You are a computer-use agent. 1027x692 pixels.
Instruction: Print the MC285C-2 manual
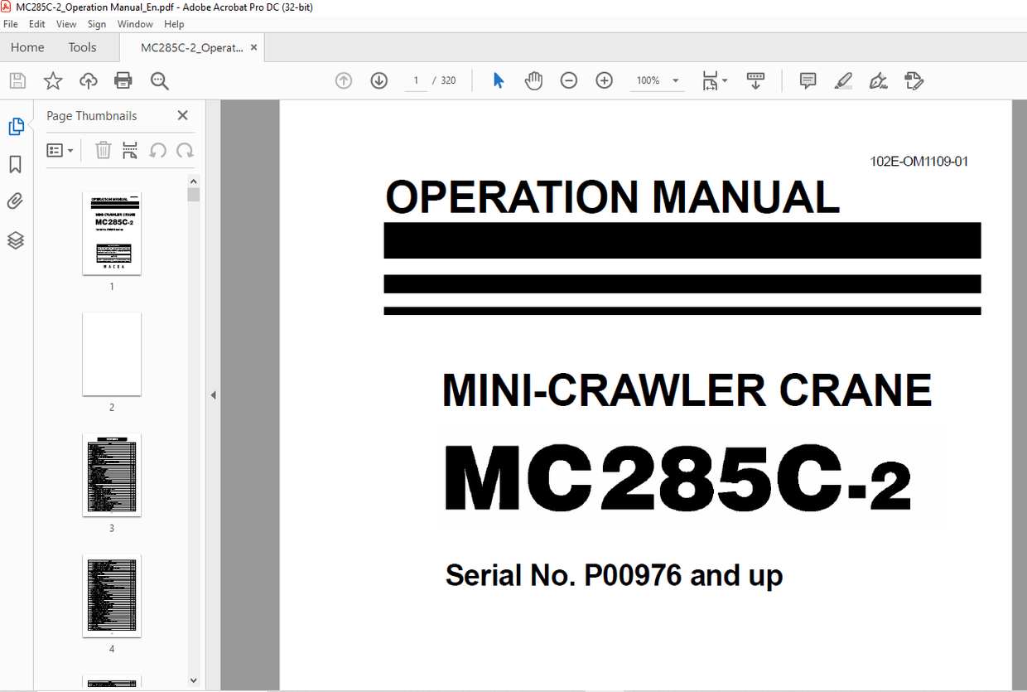[x=123, y=80]
